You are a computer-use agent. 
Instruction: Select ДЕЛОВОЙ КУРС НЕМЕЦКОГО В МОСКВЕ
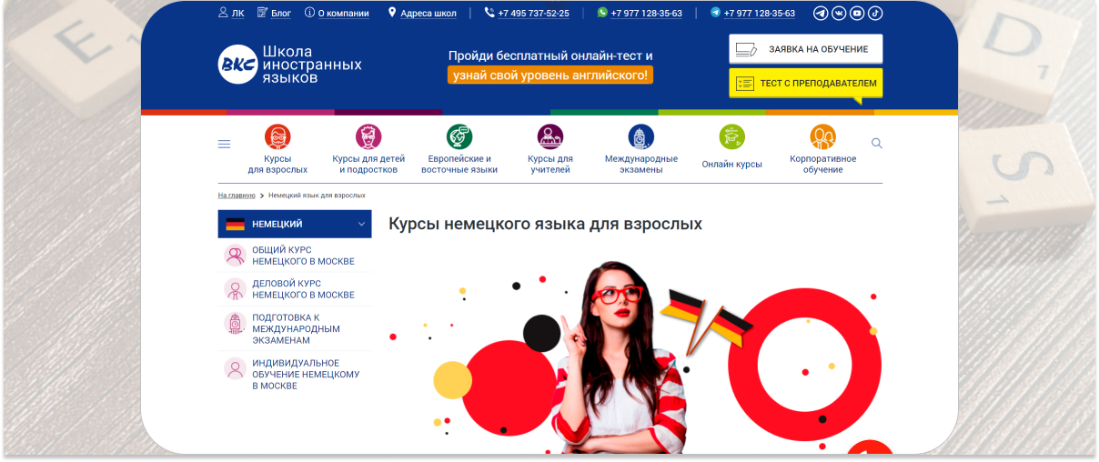click(x=303, y=289)
